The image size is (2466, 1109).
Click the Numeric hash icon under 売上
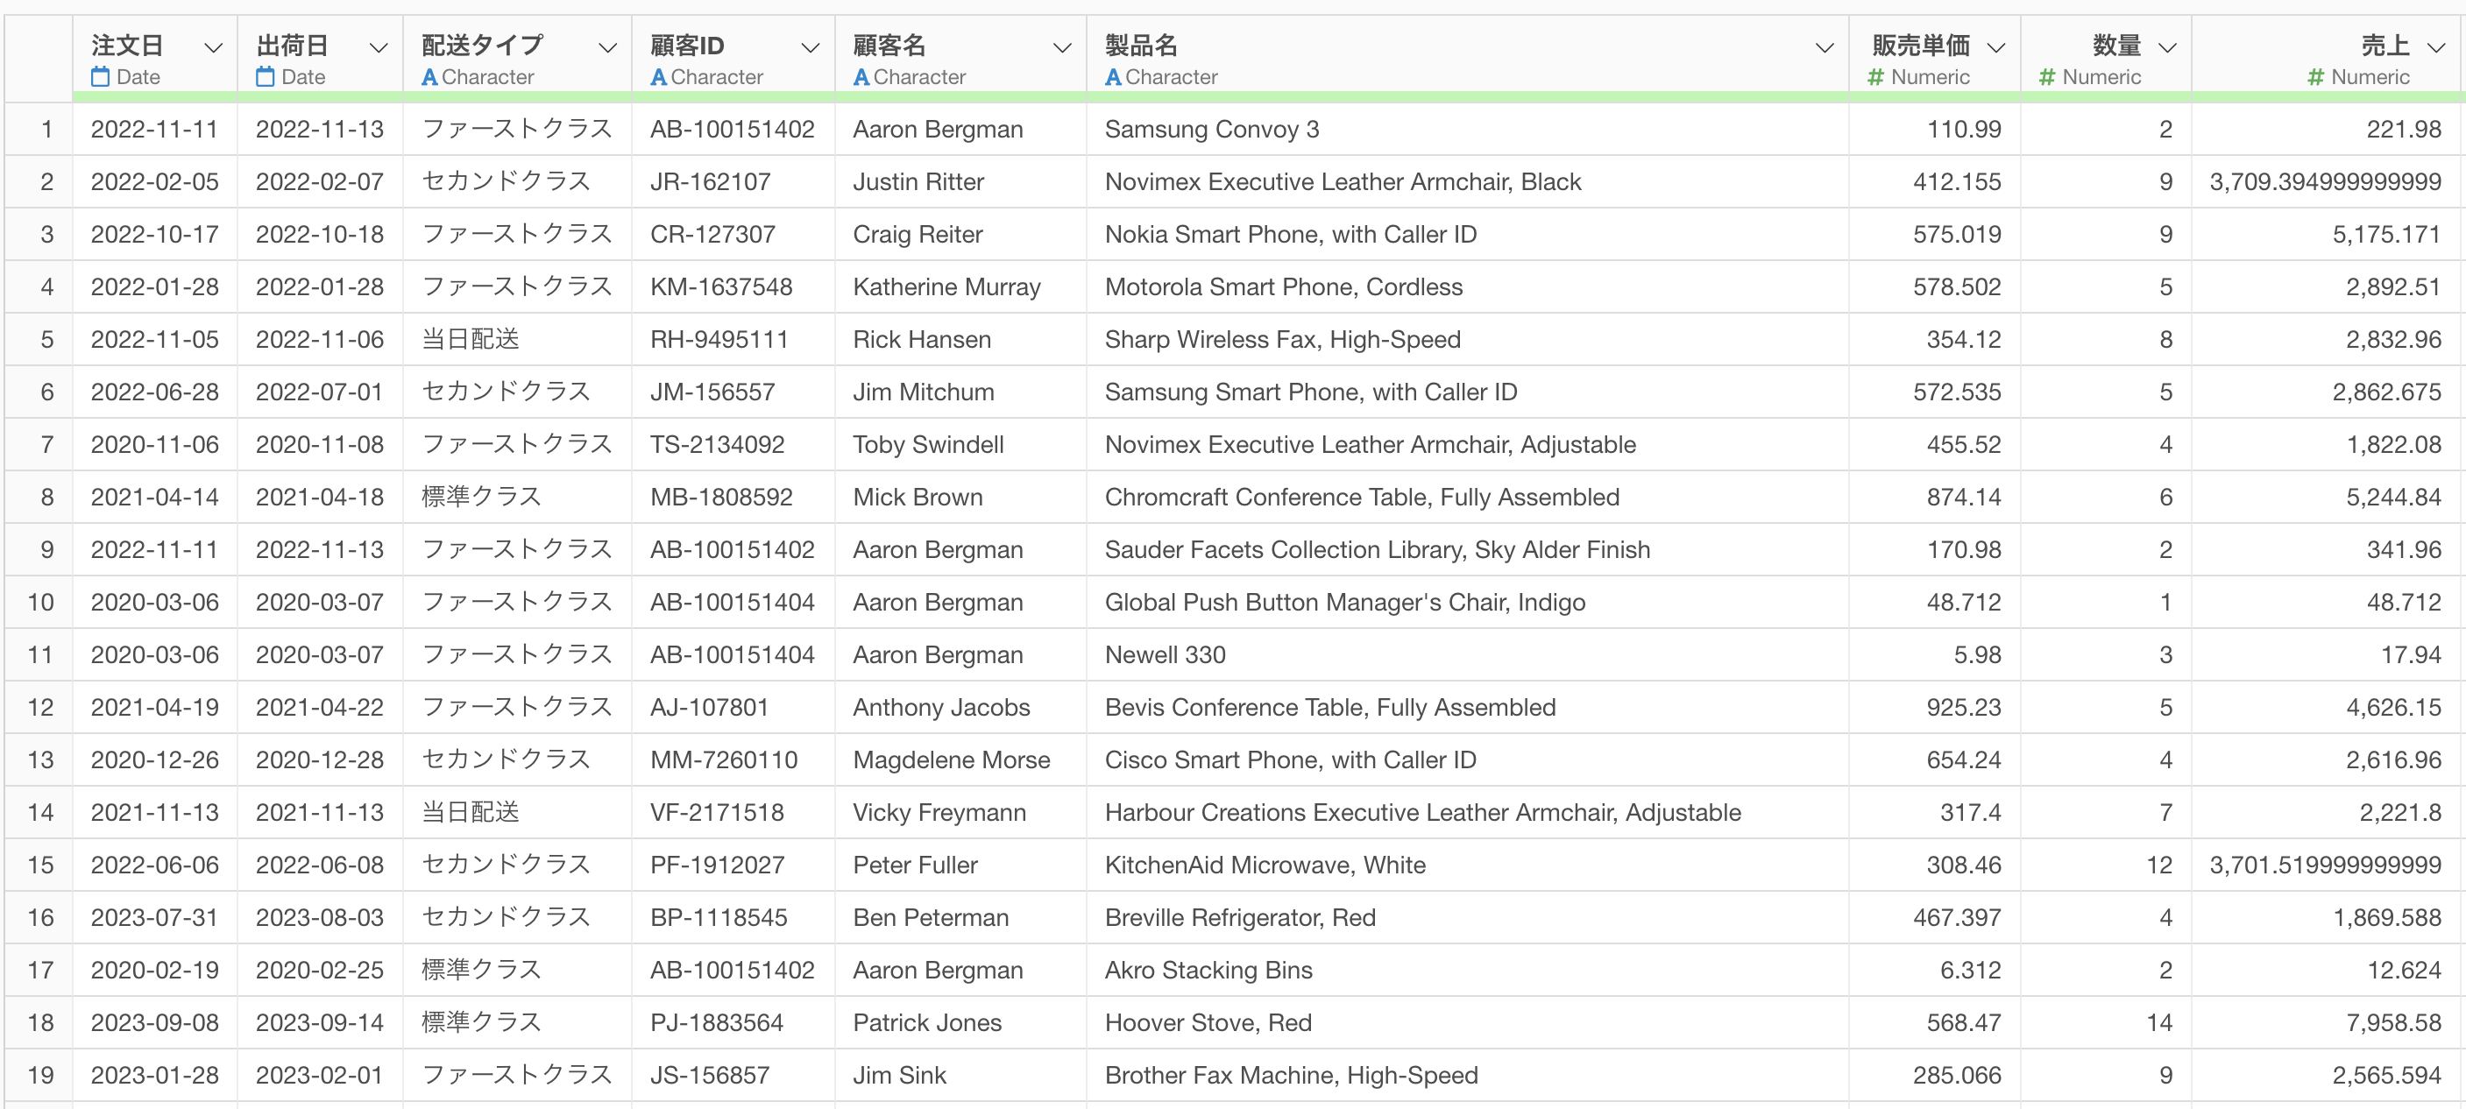coord(2317,76)
